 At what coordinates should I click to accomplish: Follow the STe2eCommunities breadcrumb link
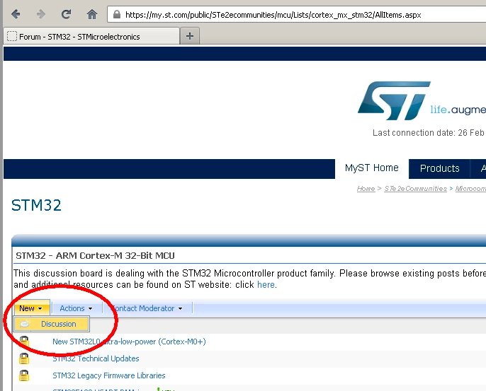[415, 188]
